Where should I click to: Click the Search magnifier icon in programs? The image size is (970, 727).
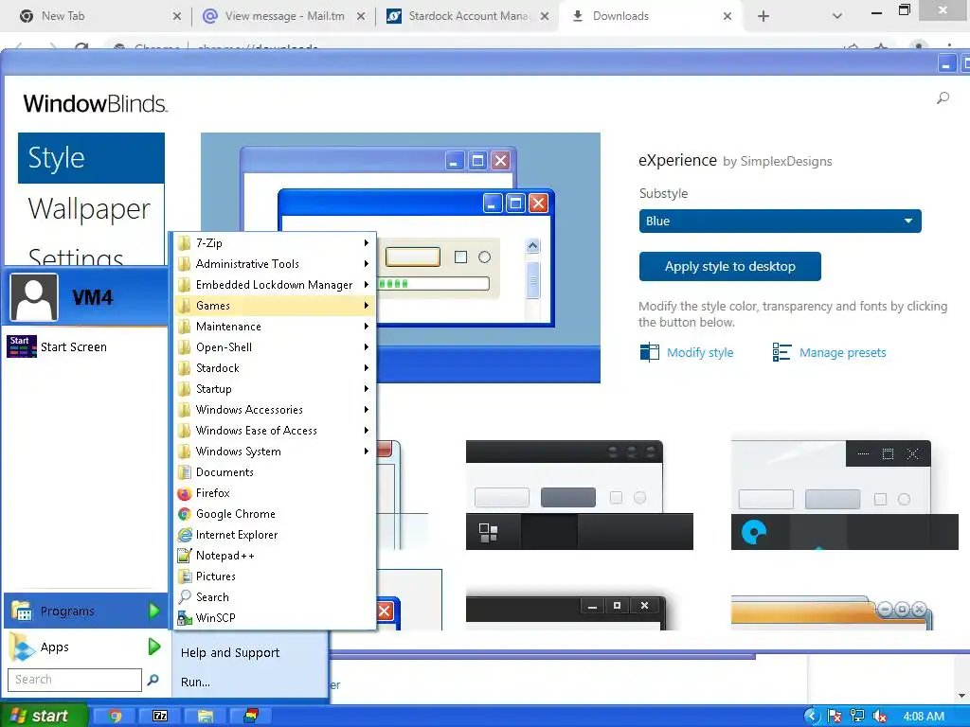[185, 597]
